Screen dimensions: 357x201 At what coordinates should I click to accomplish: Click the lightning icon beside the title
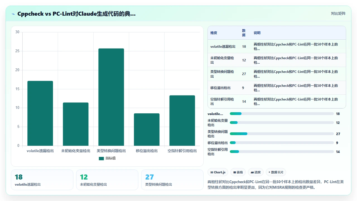[x=13, y=14]
